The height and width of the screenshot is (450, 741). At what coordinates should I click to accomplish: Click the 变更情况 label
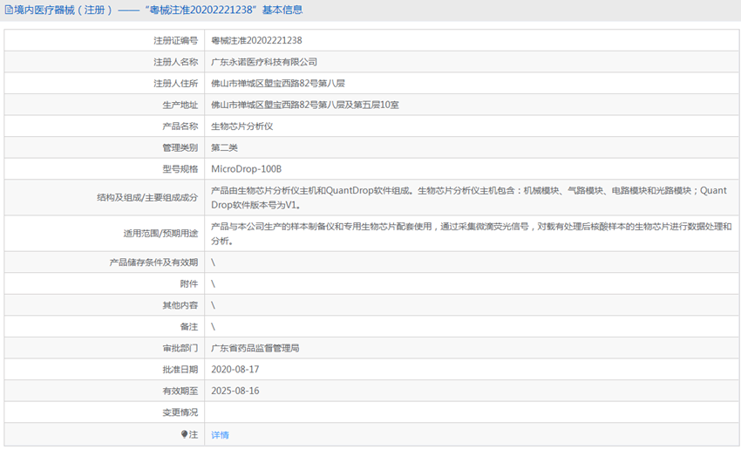[180, 412]
